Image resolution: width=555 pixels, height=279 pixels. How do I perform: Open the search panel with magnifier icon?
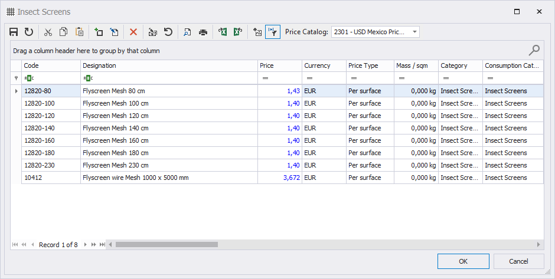(534, 50)
